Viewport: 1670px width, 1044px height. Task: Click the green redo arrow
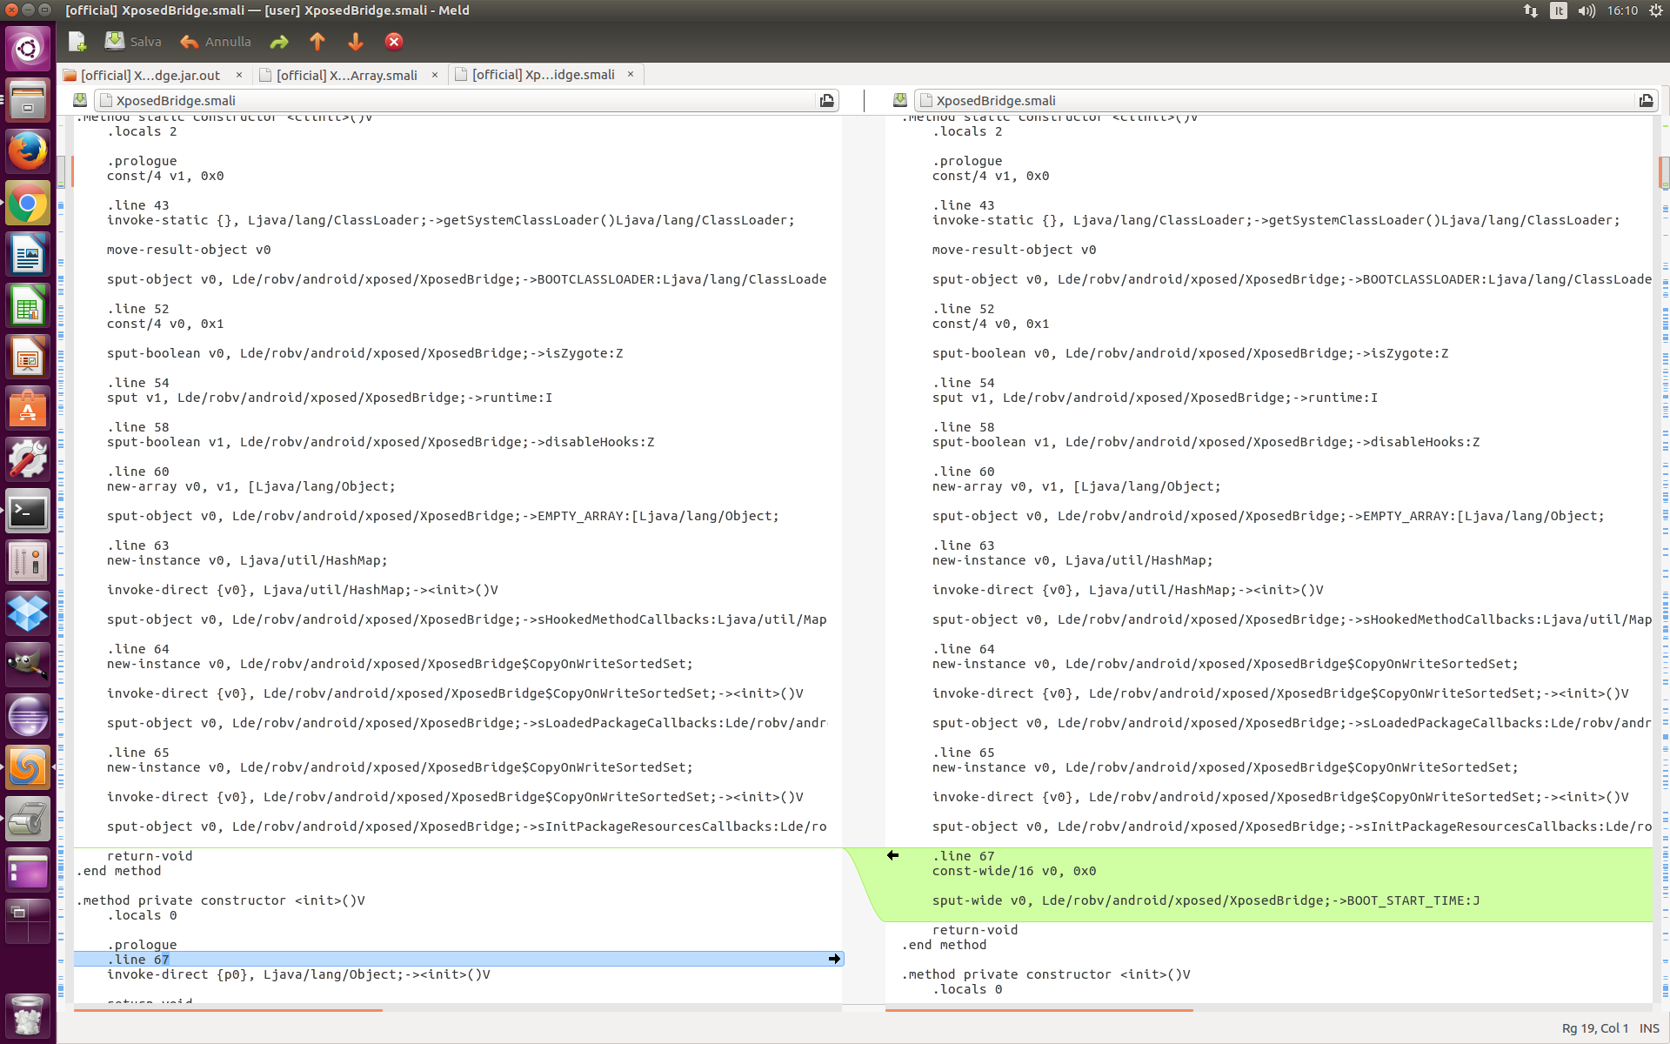tap(279, 42)
